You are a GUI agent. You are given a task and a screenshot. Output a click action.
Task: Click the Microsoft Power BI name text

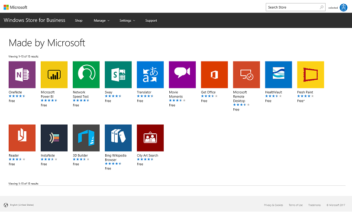point(48,94)
